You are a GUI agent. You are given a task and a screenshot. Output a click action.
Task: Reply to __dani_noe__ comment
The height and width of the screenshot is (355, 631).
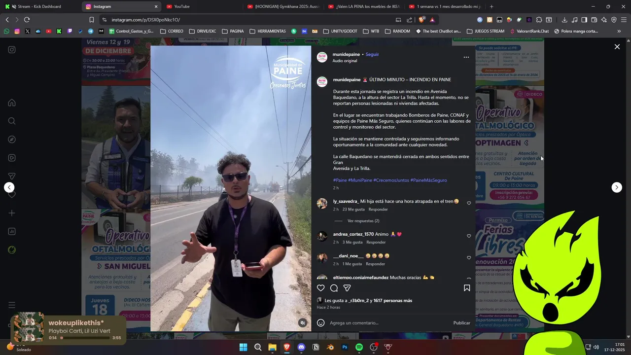pos(375,264)
